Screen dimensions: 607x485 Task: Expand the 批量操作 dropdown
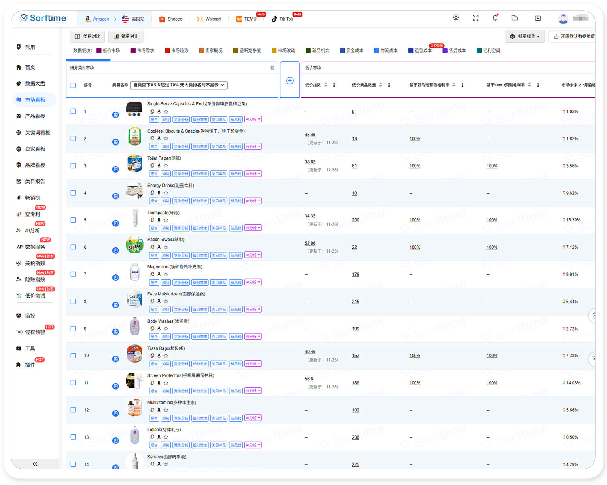525,36
